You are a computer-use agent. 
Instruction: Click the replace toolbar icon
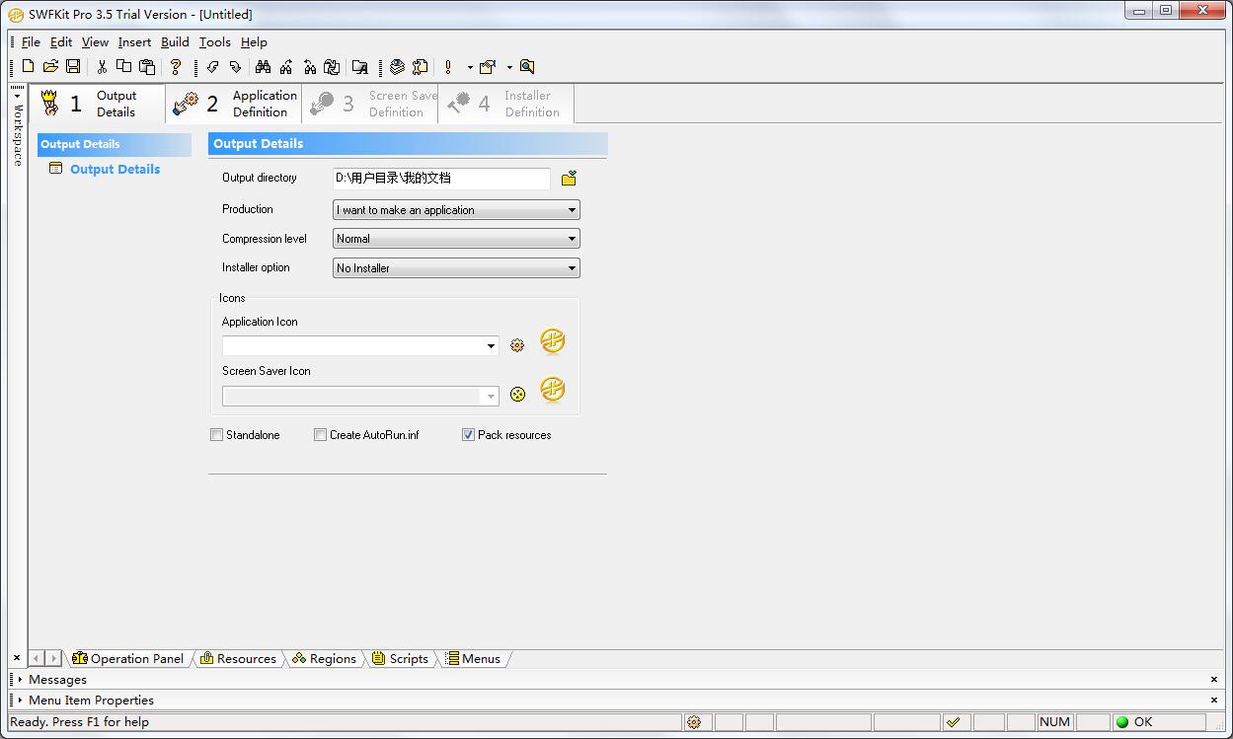(333, 67)
